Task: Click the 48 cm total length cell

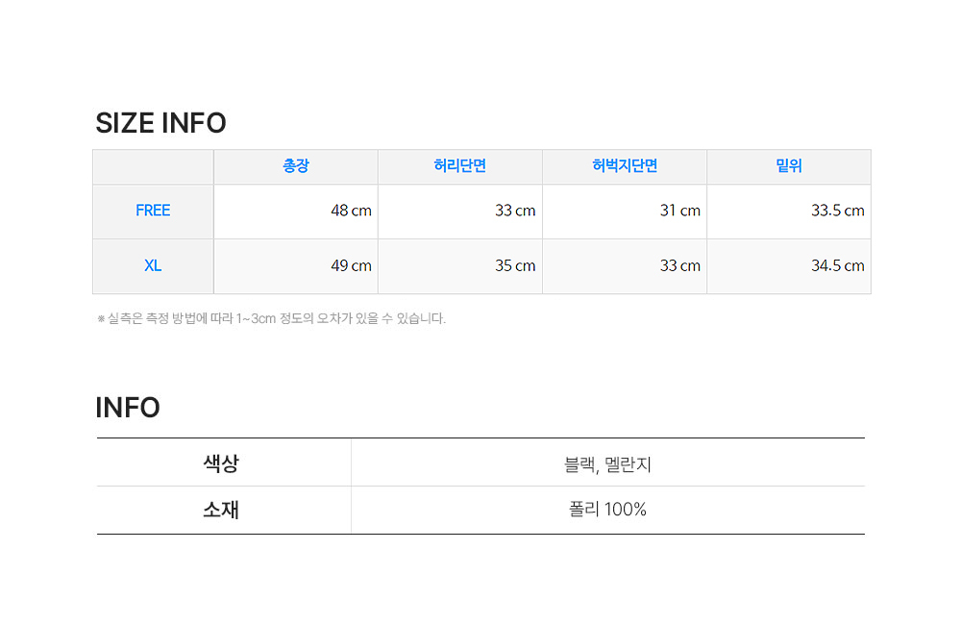Action: (351, 211)
